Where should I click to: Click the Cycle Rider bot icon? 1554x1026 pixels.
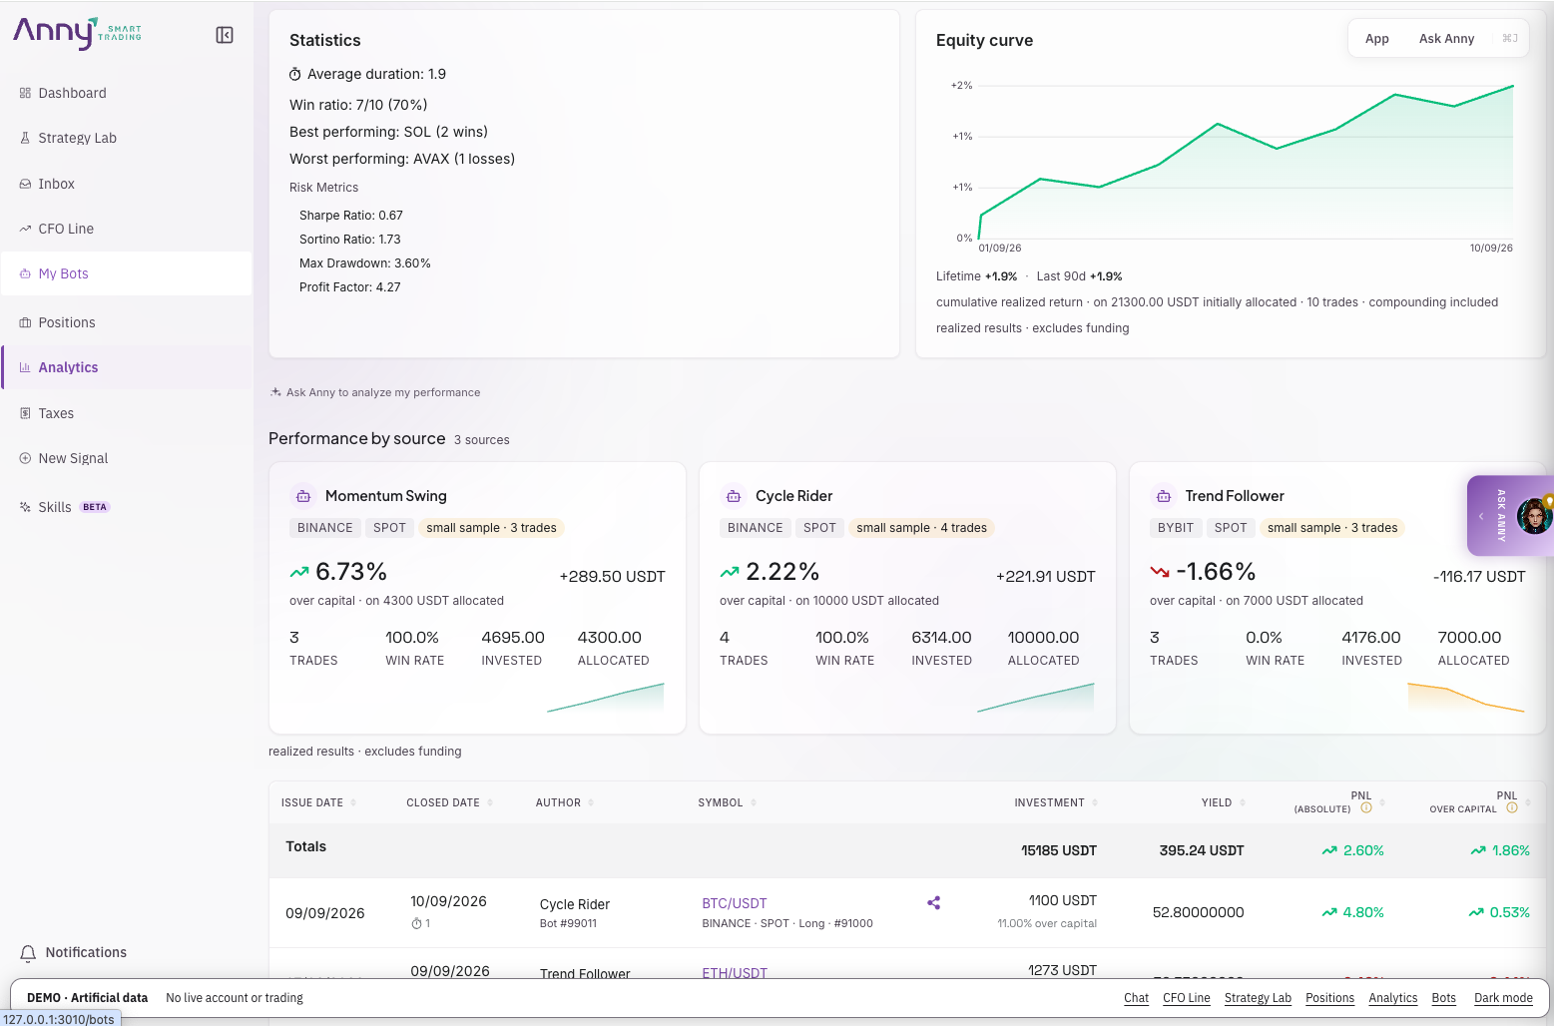pos(734,496)
